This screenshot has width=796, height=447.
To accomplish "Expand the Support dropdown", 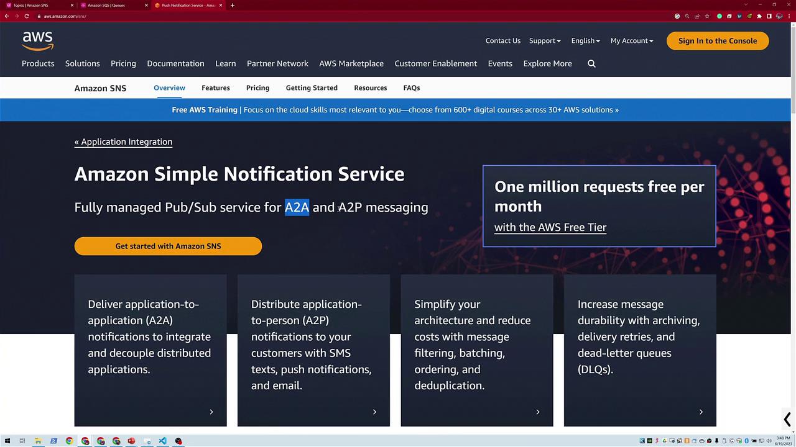I will 545,41.
